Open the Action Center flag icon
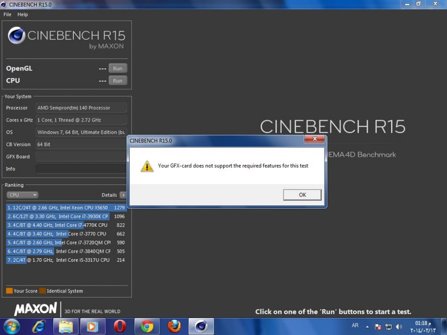 (378, 327)
